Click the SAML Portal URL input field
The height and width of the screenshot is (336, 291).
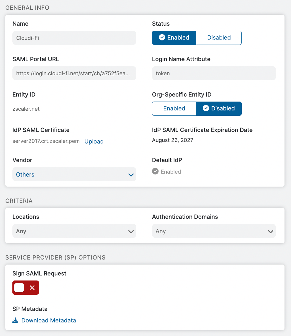(x=74, y=73)
